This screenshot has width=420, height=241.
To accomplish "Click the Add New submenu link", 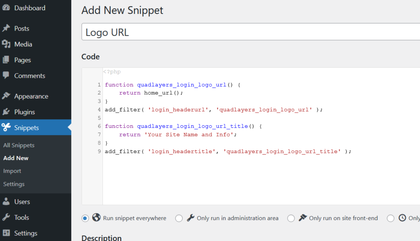I will coord(16,158).
